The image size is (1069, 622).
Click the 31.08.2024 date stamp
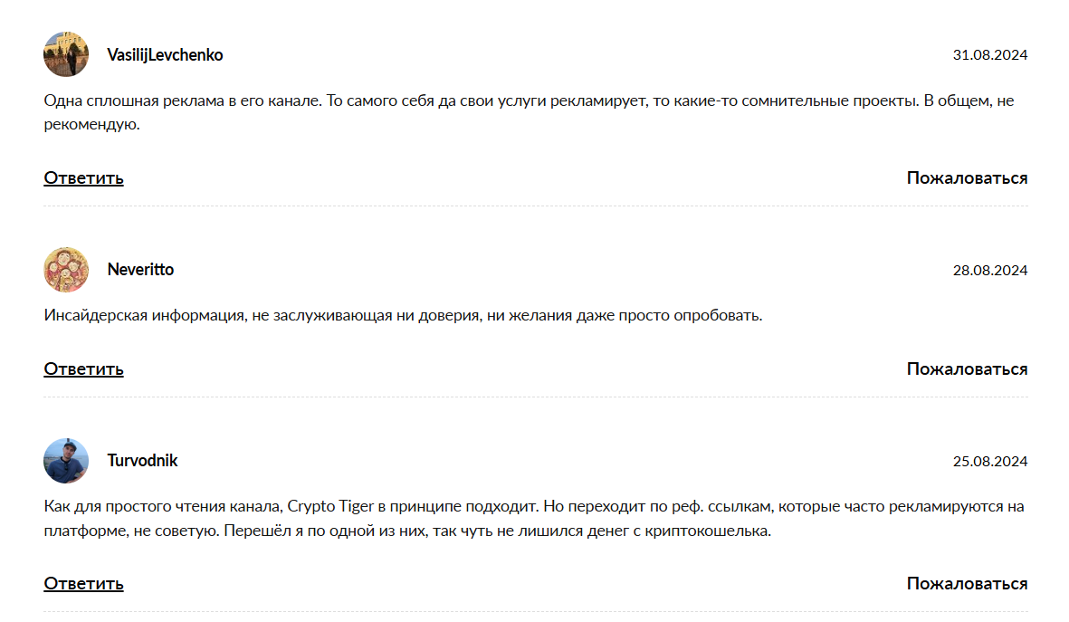(990, 54)
